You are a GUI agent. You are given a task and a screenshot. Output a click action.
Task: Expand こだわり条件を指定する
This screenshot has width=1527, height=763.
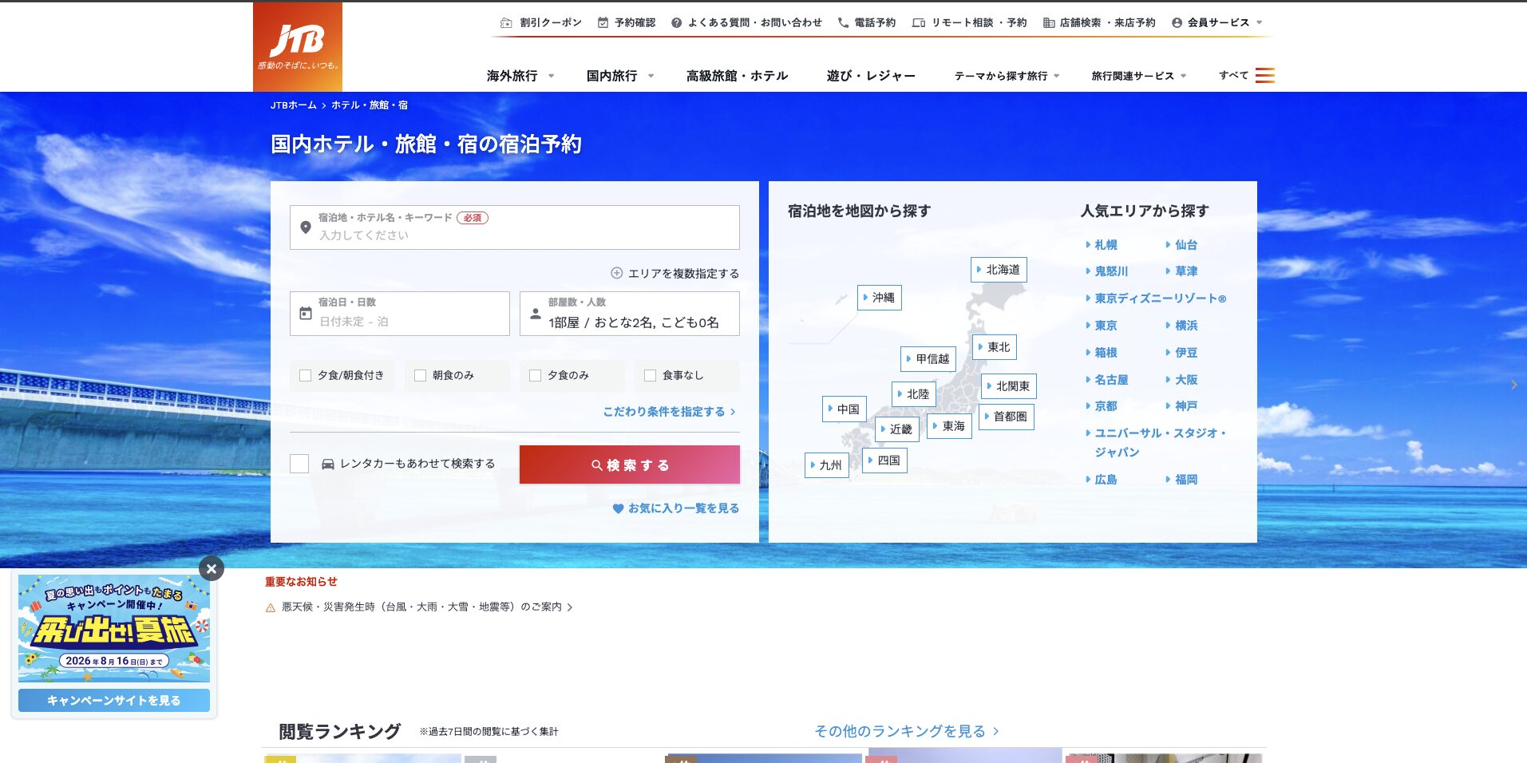coord(669,412)
